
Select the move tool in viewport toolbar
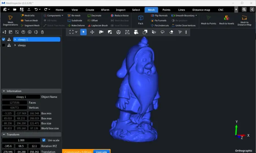click(x=92, y=32)
